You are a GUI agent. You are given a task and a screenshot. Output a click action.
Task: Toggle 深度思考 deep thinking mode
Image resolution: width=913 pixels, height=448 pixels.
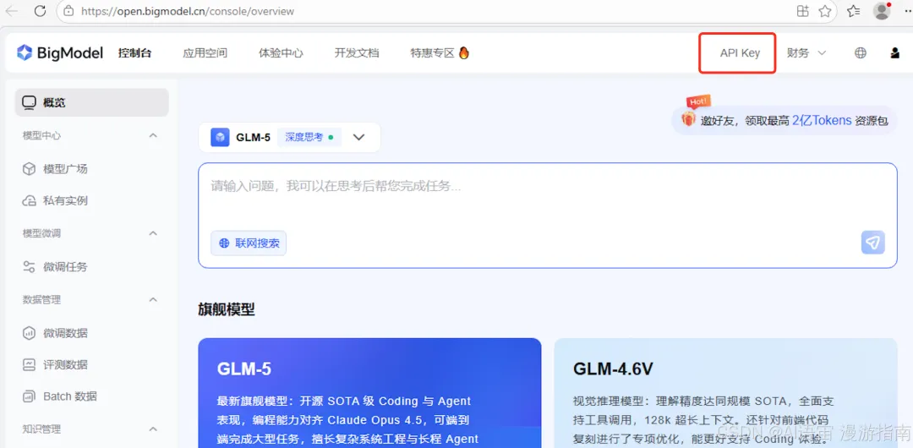click(x=309, y=138)
